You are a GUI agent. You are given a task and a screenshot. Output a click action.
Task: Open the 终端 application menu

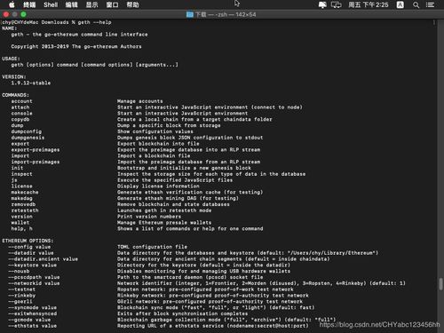(x=29, y=4)
